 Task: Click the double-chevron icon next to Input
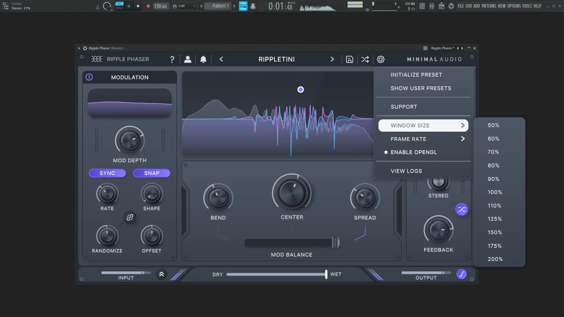tap(162, 274)
